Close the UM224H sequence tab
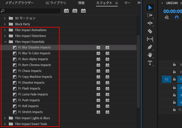The height and width of the screenshot is (128, 182). 162,3
